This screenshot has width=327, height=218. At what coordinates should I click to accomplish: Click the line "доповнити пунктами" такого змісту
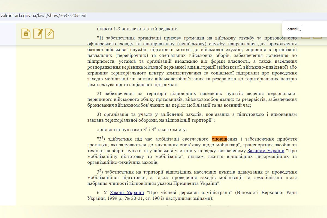click(x=142, y=129)
